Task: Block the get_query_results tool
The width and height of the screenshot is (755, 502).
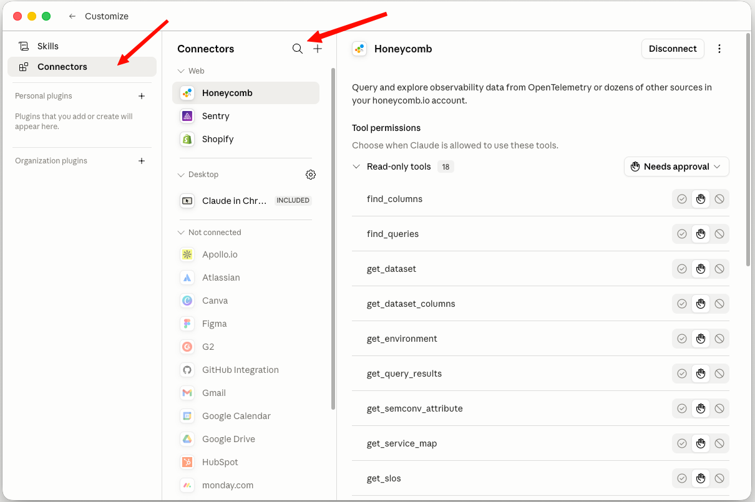Action: 719,374
